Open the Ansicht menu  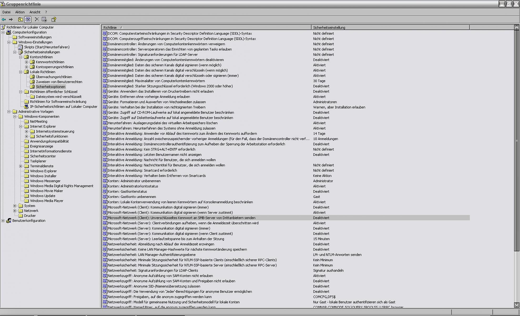point(35,12)
